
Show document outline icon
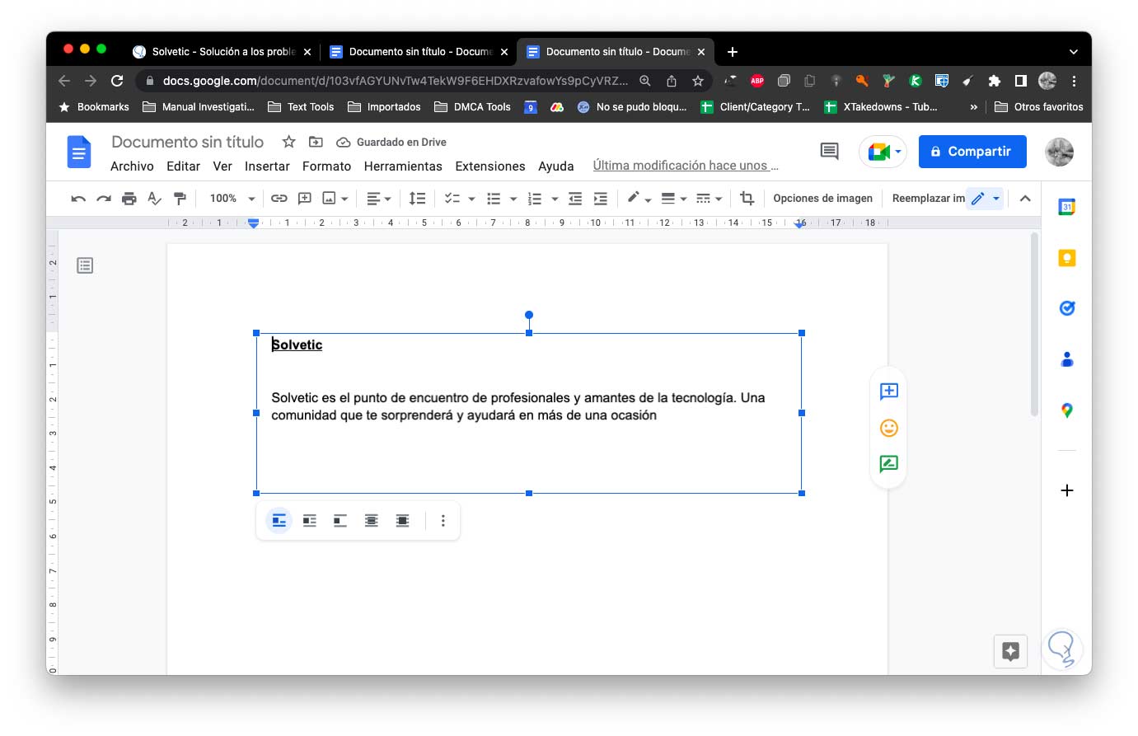(85, 265)
